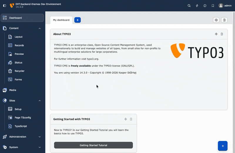The image size is (235, 153).
Task: Click the Content pages icon
Action: 5,28
